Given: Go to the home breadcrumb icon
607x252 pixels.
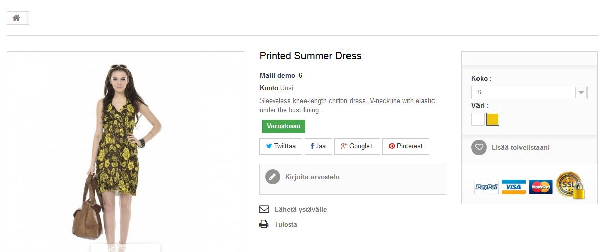Looking at the screenshot, I should click(x=16, y=18).
